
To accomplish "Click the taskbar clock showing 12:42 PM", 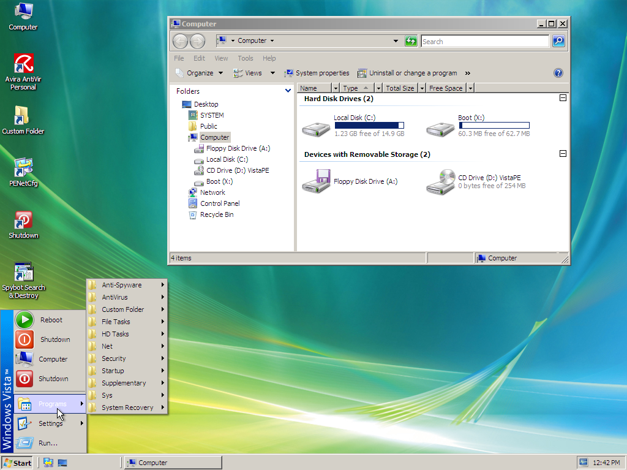I will click(606, 463).
